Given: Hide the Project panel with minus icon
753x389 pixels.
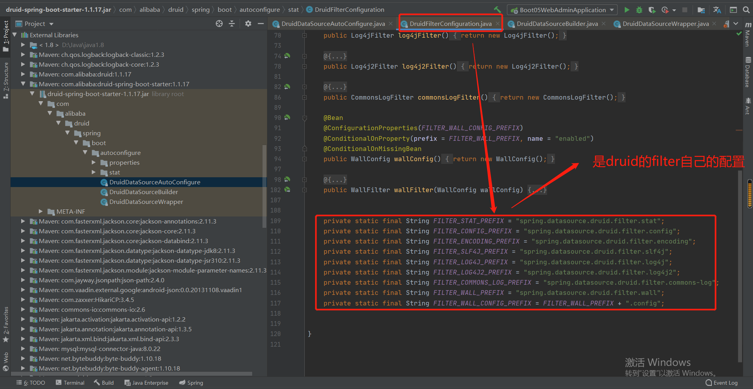Looking at the screenshot, I should pyautogui.click(x=261, y=24).
